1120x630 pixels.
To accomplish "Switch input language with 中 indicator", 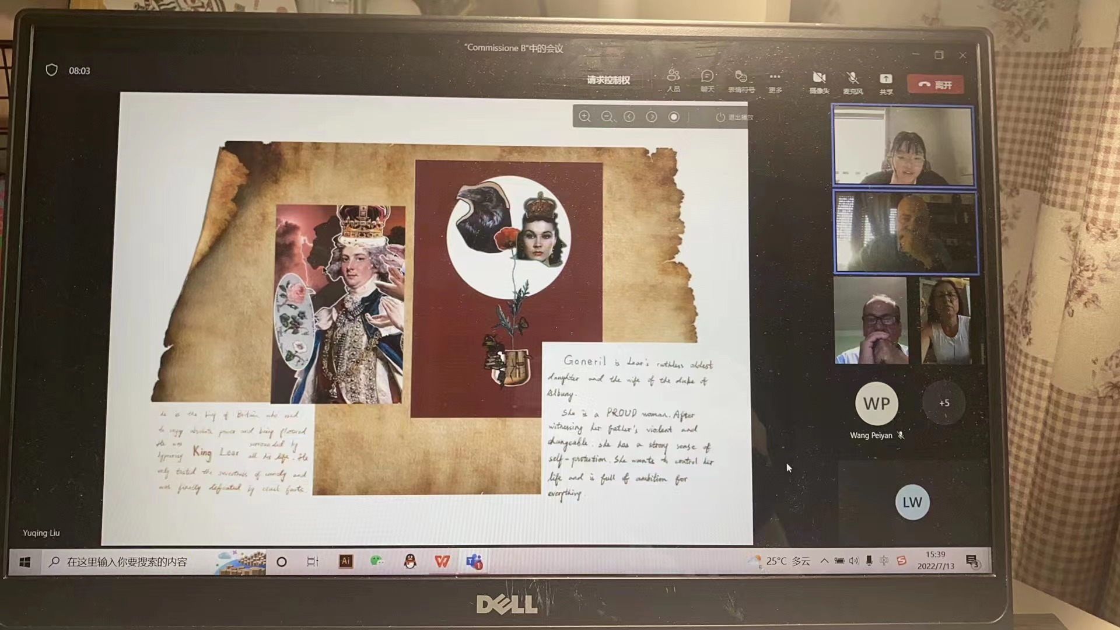I will tap(884, 561).
